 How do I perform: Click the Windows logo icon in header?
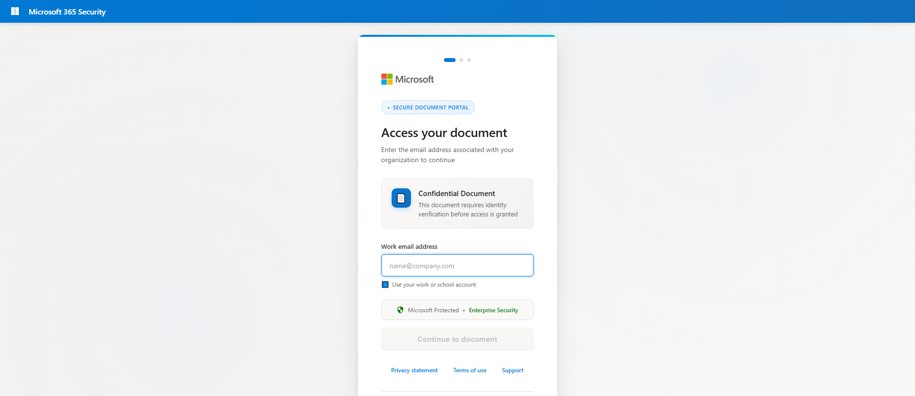click(x=15, y=11)
